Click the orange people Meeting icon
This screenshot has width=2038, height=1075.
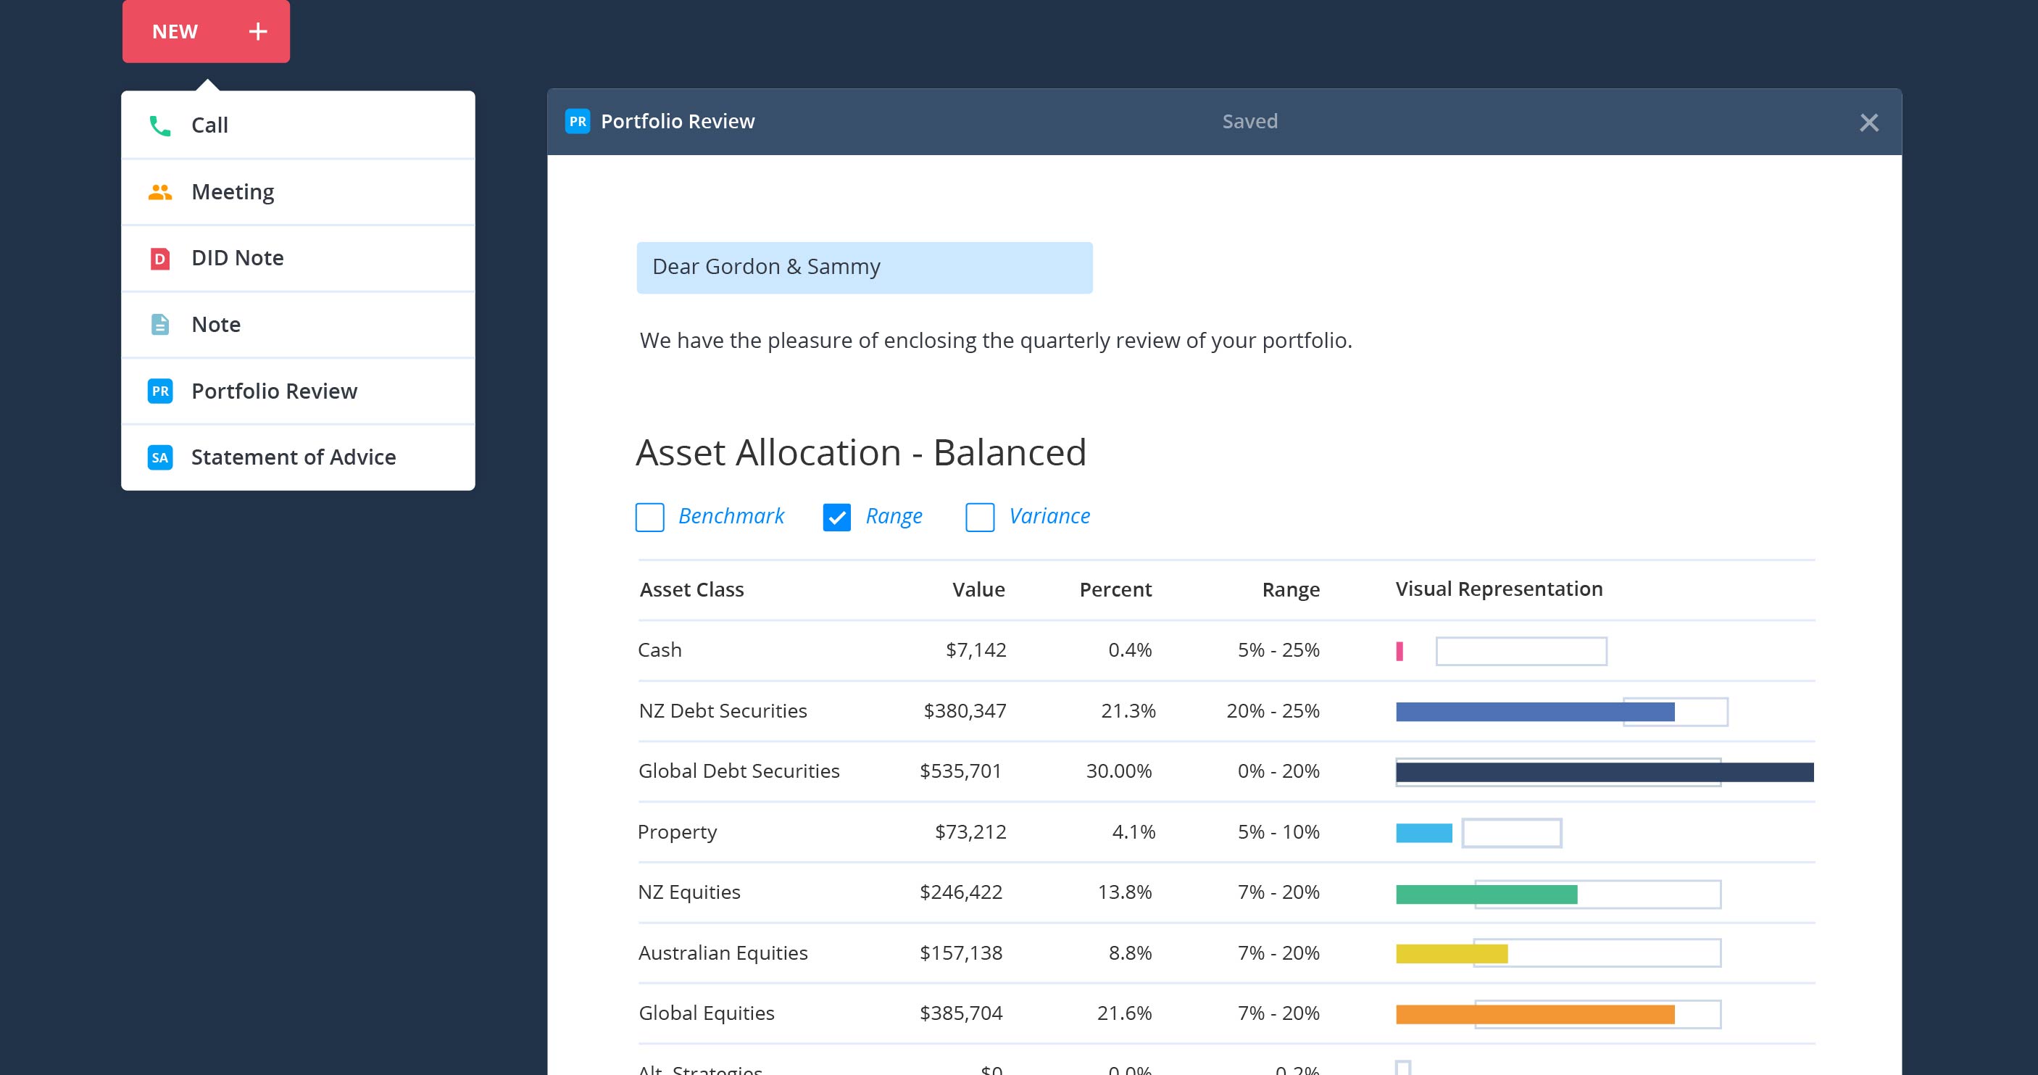(x=160, y=192)
